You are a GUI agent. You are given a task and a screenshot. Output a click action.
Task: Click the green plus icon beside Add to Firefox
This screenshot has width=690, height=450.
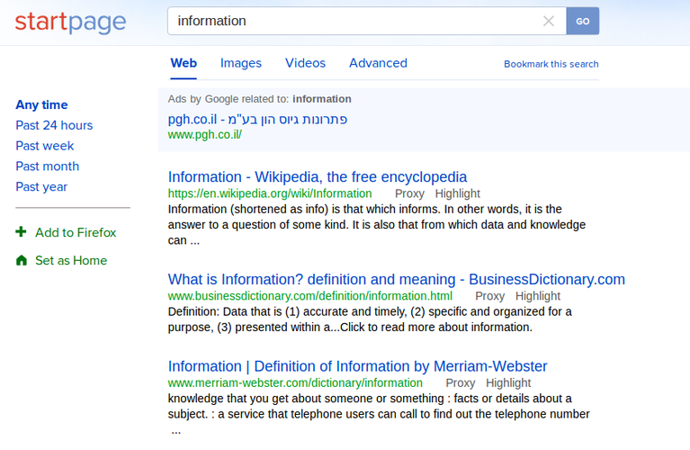21,231
